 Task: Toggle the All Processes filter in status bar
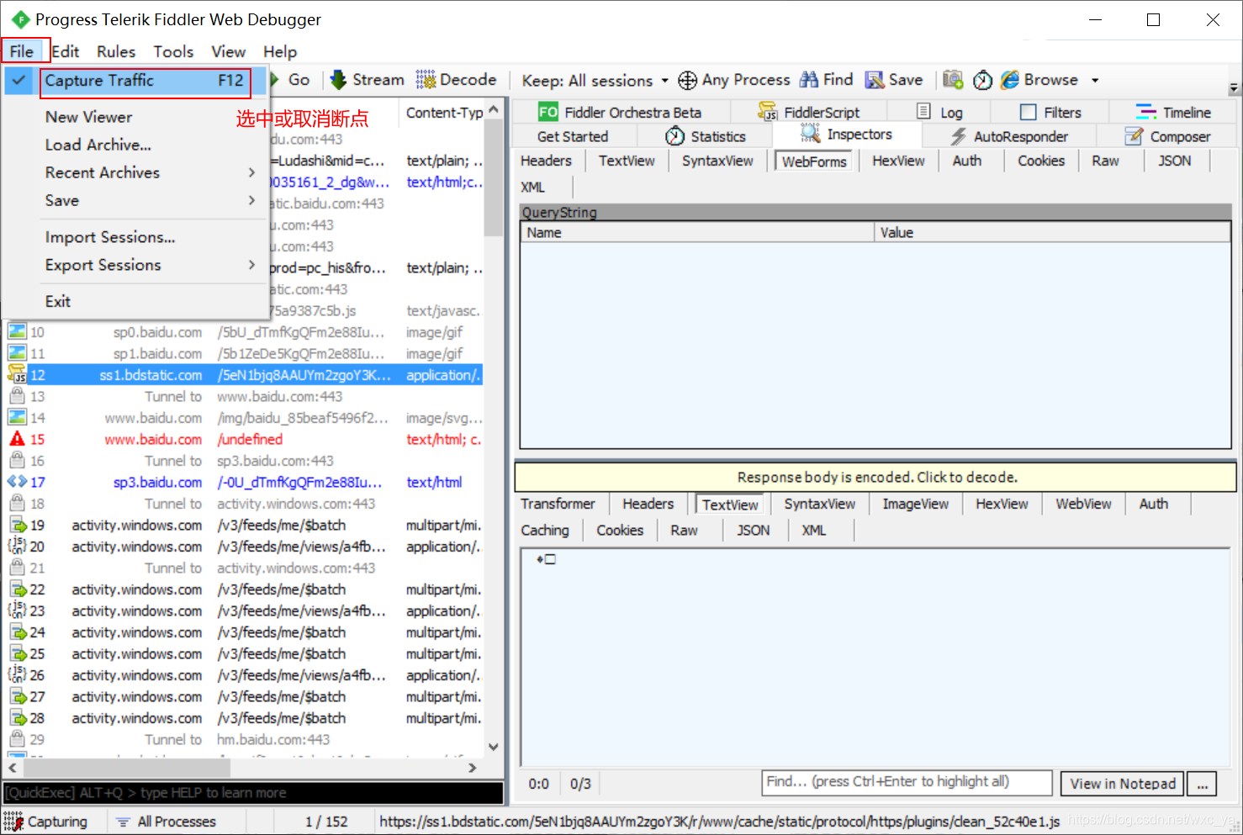(167, 822)
